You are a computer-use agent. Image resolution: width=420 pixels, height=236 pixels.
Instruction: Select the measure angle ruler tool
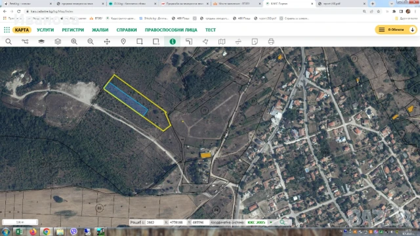click(189, 41)
